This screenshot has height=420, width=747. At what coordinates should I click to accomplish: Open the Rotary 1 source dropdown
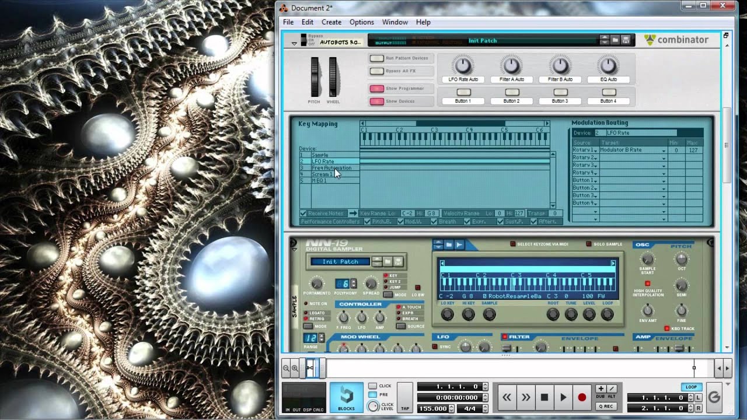(585, 150)
